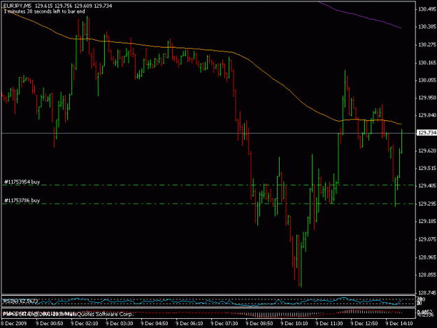Click the '9 Dec 06:10' time axis label
This screenshot has width=437, height=328.
189,324
